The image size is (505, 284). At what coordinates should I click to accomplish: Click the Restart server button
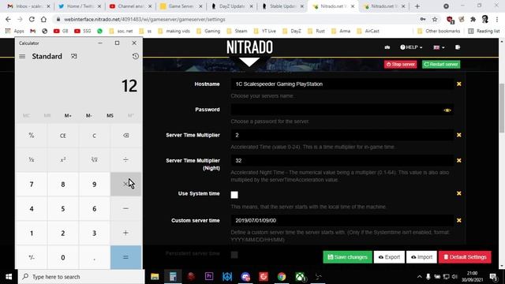(441, 65)
